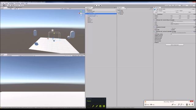Toggle the Static checkbox in Inspector

[192, 9]
